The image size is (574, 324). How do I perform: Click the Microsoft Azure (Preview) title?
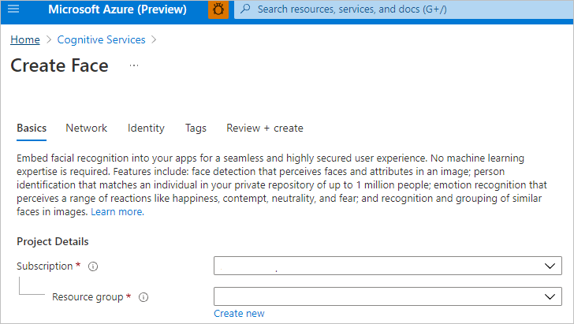[117, 10]
